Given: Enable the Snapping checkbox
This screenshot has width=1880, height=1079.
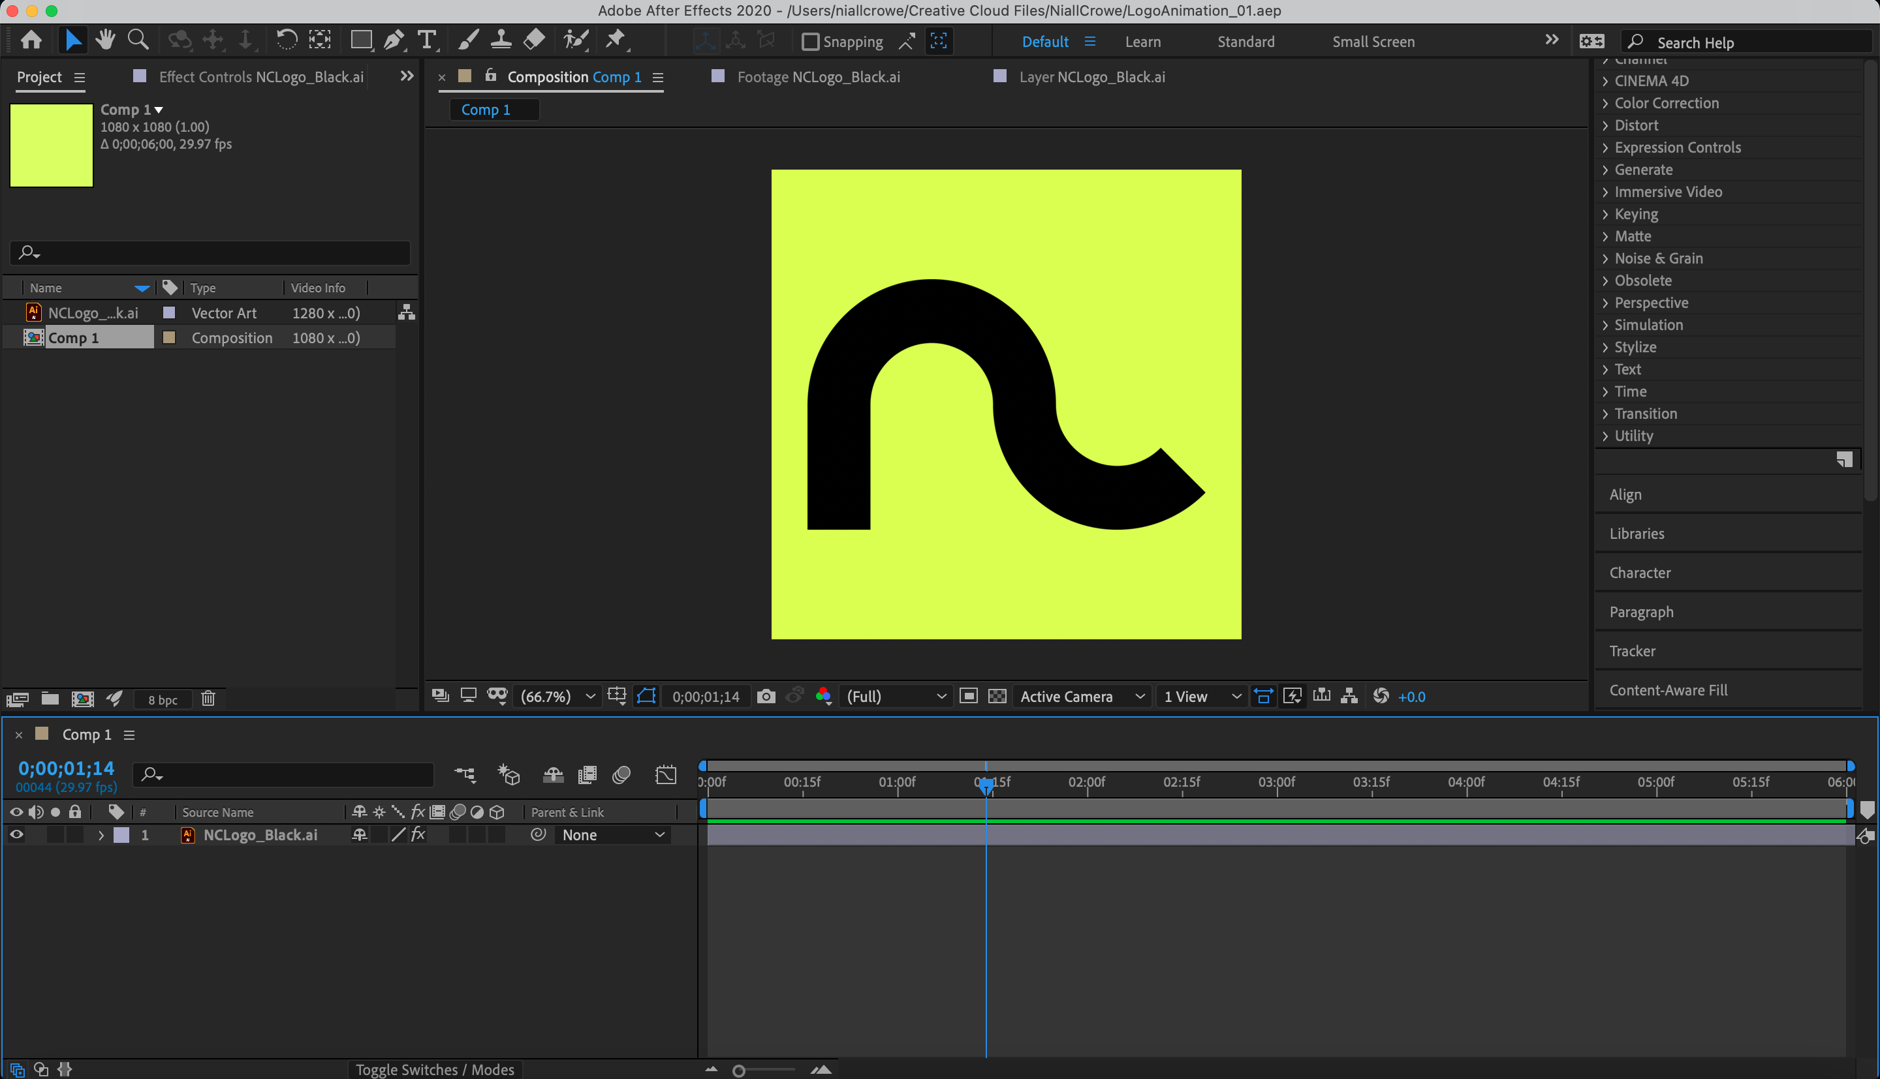Looking at the screenshot, I should (809, 42).
